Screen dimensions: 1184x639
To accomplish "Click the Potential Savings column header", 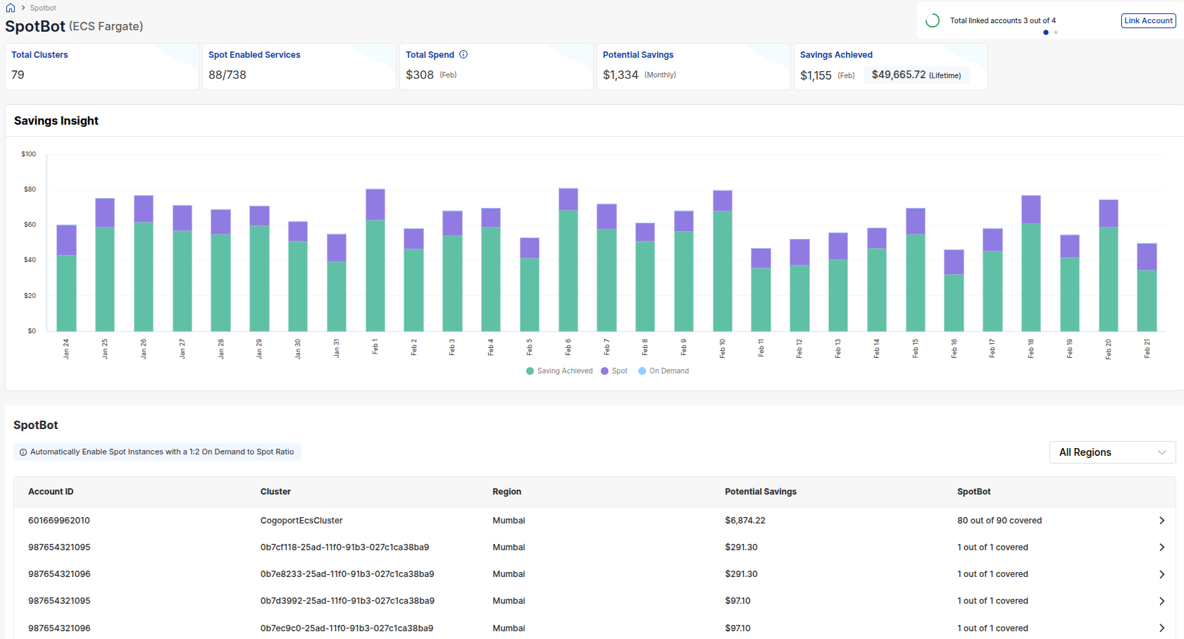I will (x=761, y=491).
